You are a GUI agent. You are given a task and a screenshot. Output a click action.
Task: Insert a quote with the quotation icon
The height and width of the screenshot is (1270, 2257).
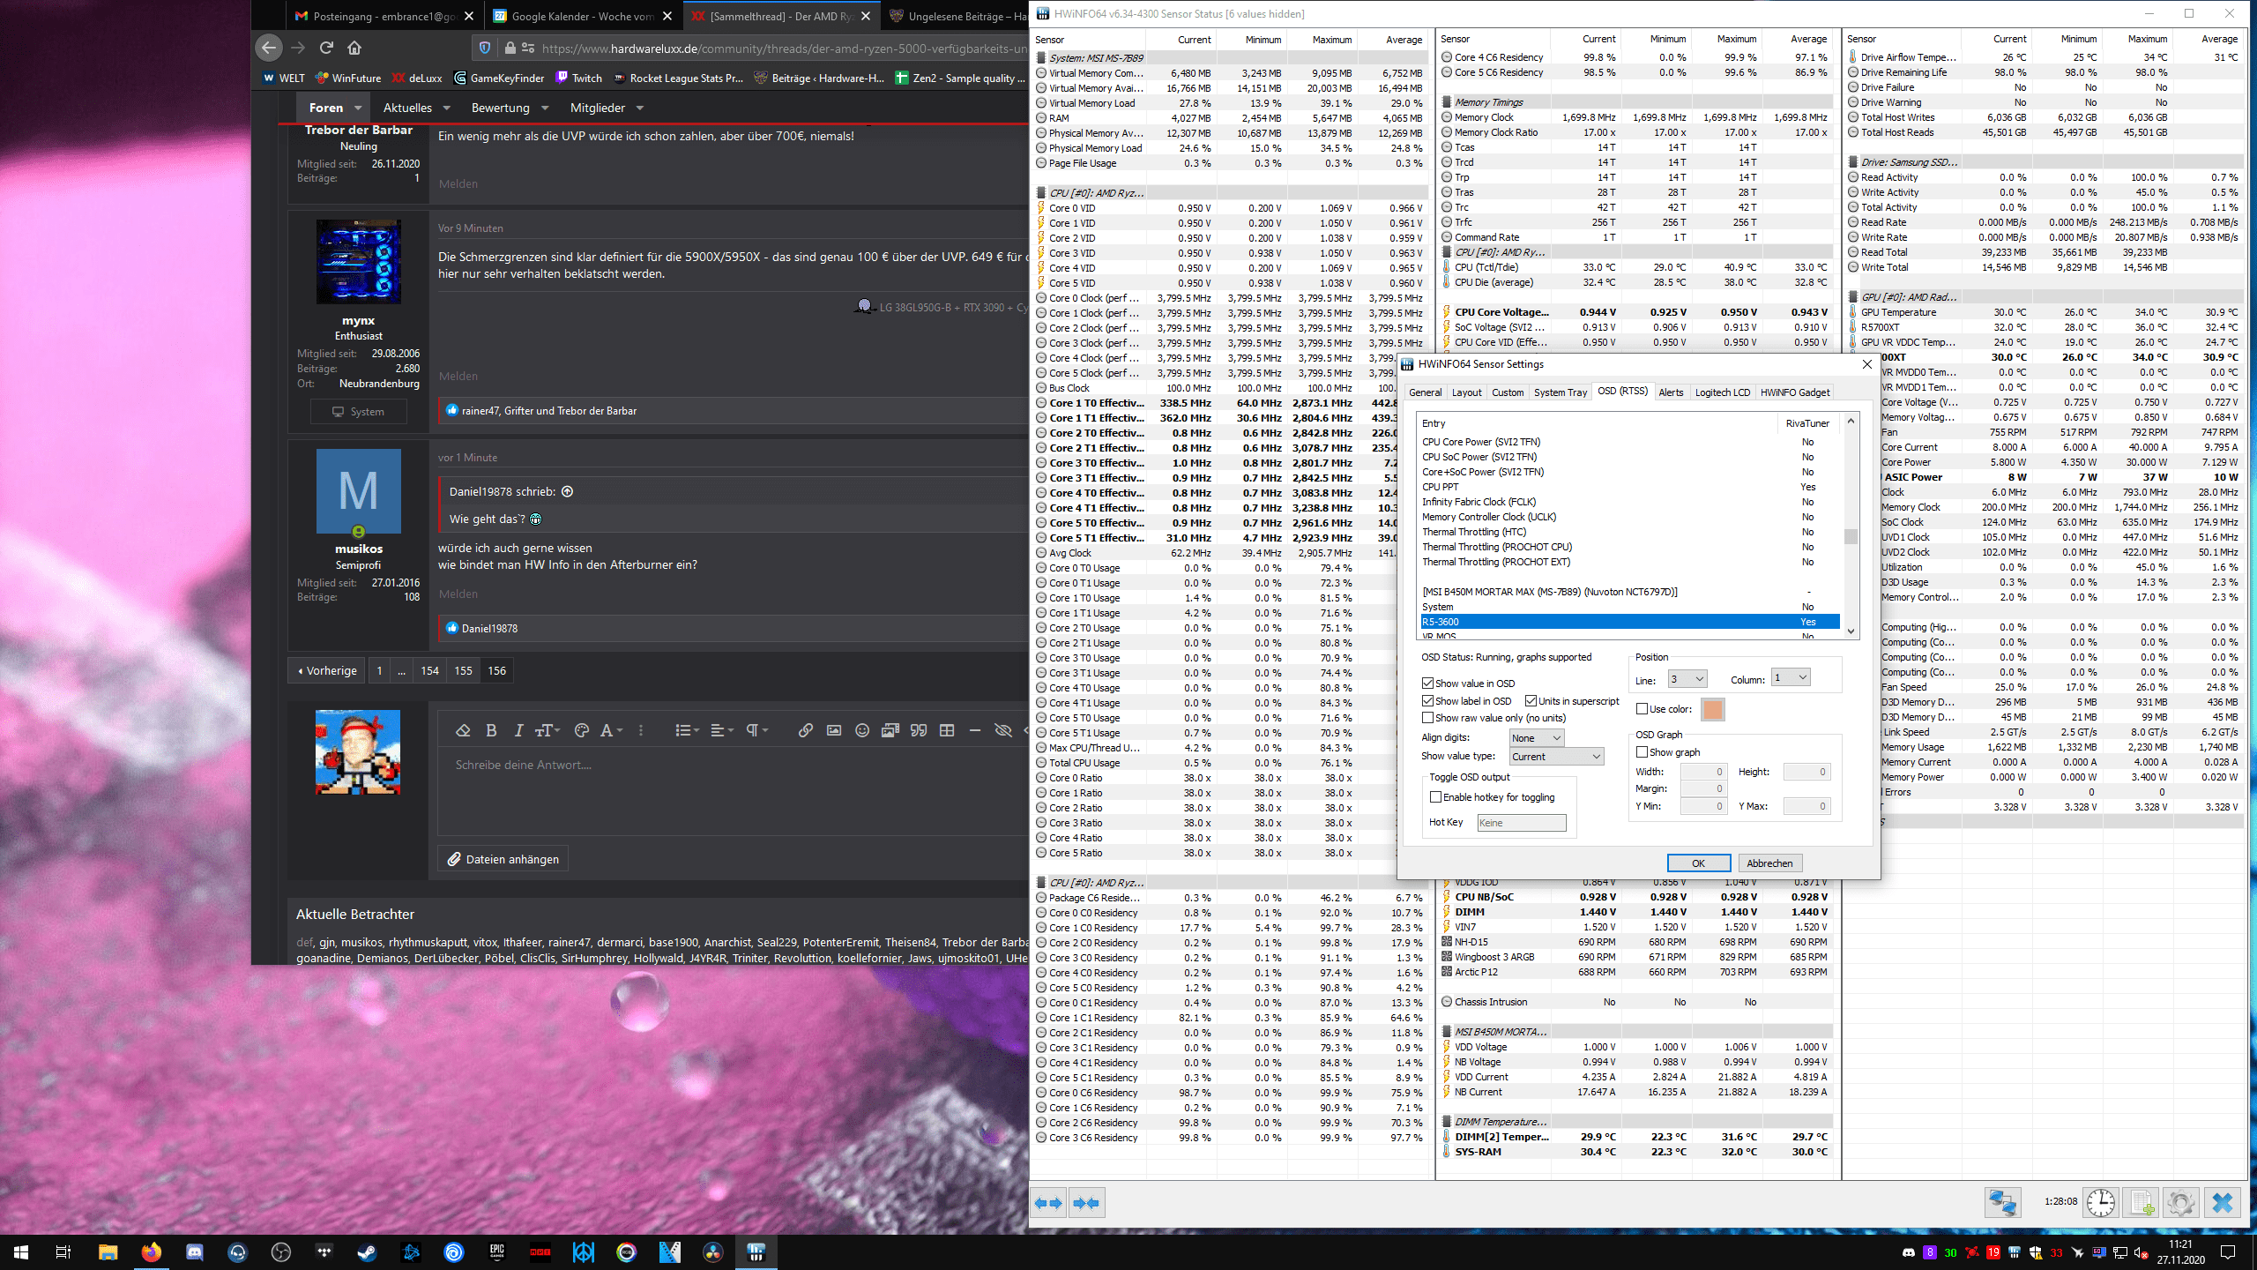tap(919, 730)
